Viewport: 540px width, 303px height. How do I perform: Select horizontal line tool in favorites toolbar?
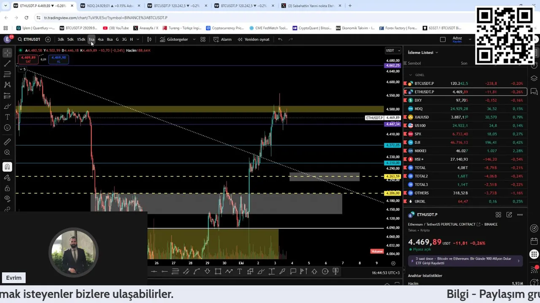(x=154, y=271)
